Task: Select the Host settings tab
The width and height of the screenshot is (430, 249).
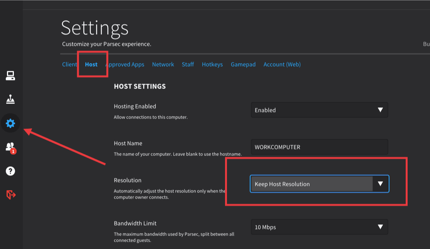Action: 91,64
